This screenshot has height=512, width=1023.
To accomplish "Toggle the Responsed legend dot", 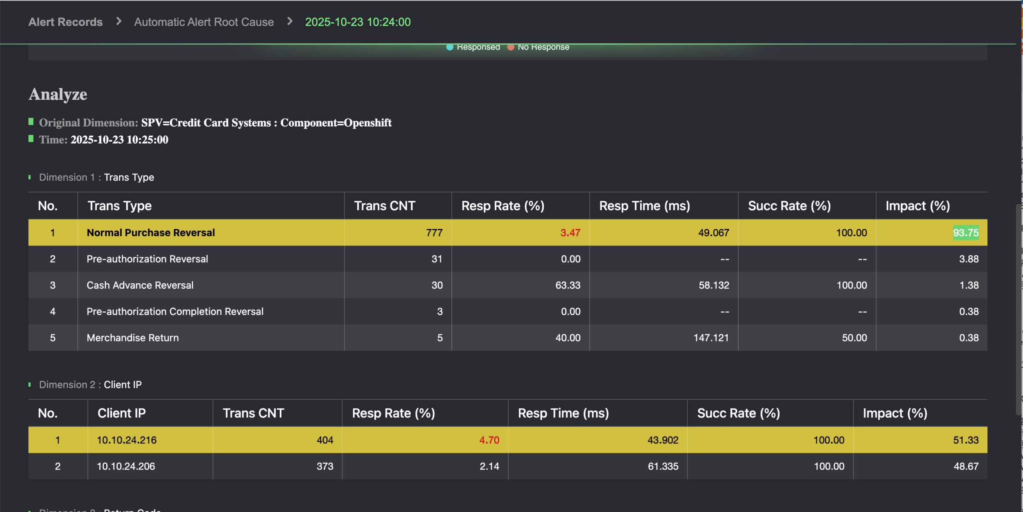I will [x=450, y=47].
